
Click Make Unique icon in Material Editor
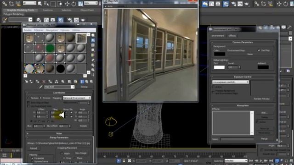click(57, 82)
